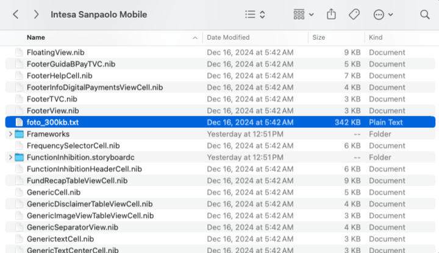
Task: Click the GenericSeparatorView.nib file icon
Action: (x=19, y=227)
